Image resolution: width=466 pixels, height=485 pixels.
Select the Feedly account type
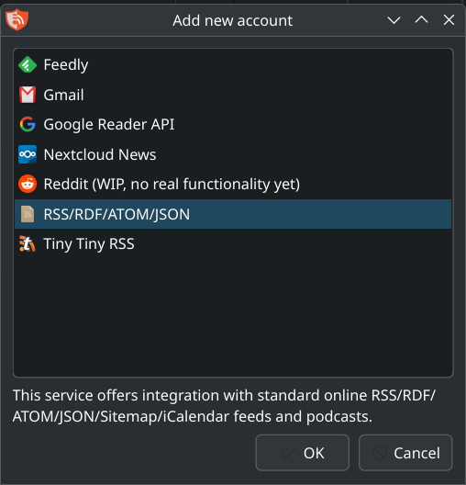tap(233, 64)
